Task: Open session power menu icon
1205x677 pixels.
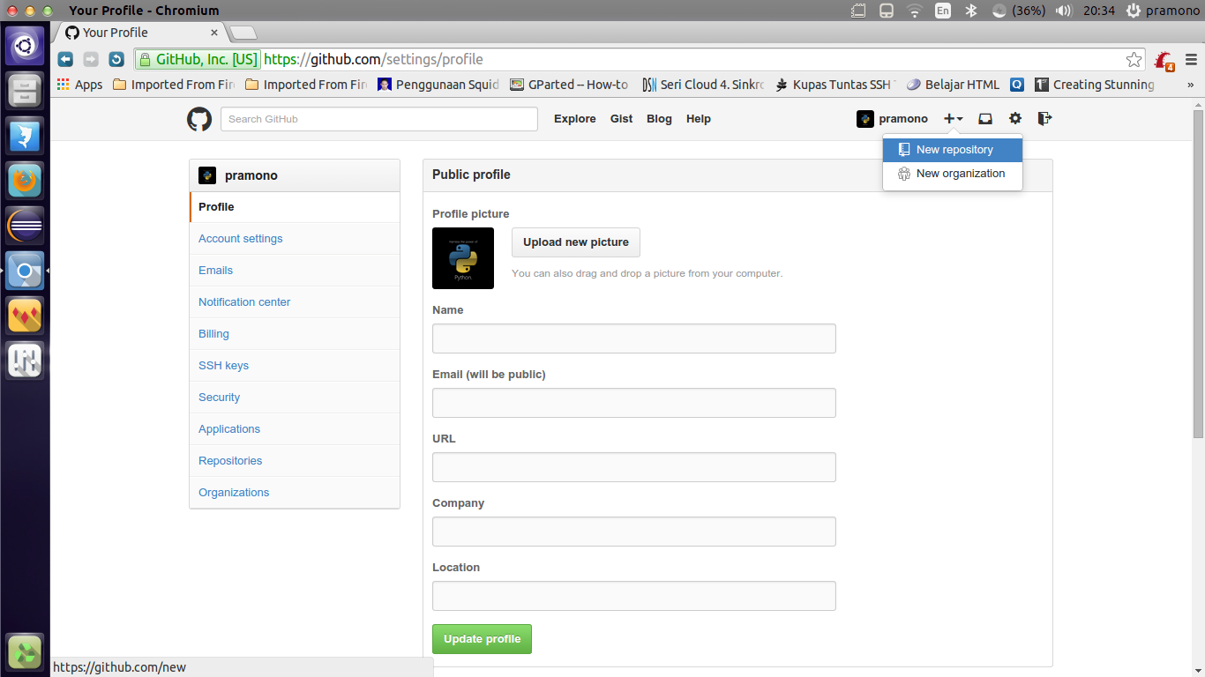Action: point(1134,11)
